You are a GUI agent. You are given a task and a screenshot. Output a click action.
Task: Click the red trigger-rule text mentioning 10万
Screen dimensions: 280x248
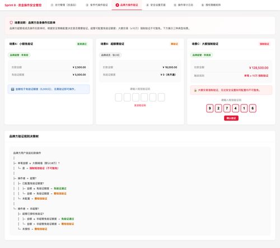pyautogui.click(x=256, y=76)
